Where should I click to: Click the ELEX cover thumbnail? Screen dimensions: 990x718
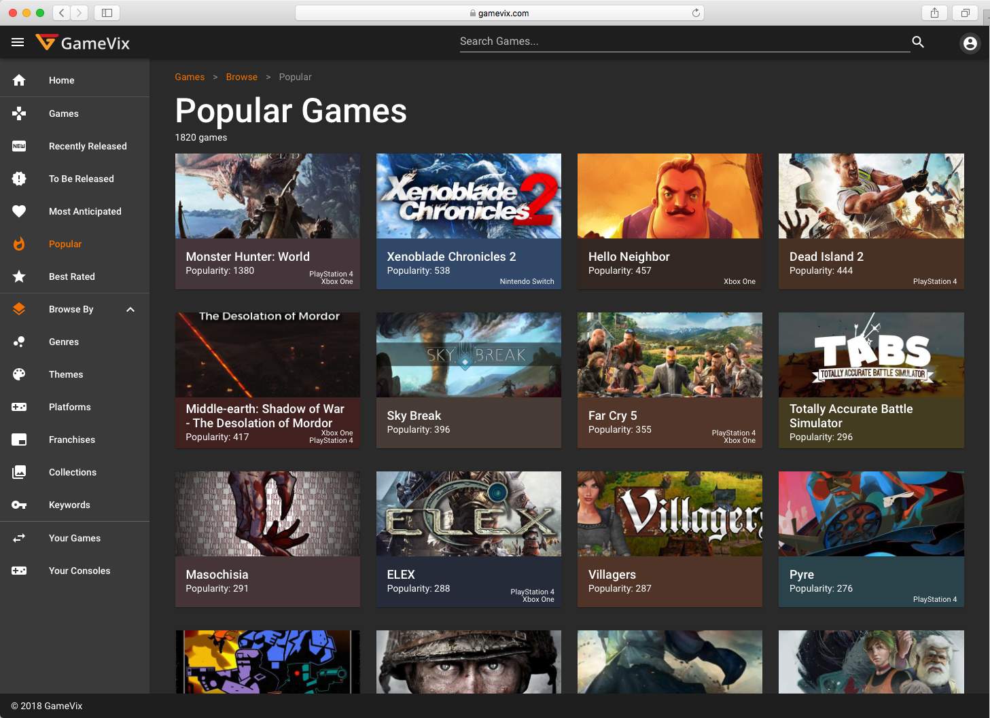pyautogui.click(x=469, y=514)
